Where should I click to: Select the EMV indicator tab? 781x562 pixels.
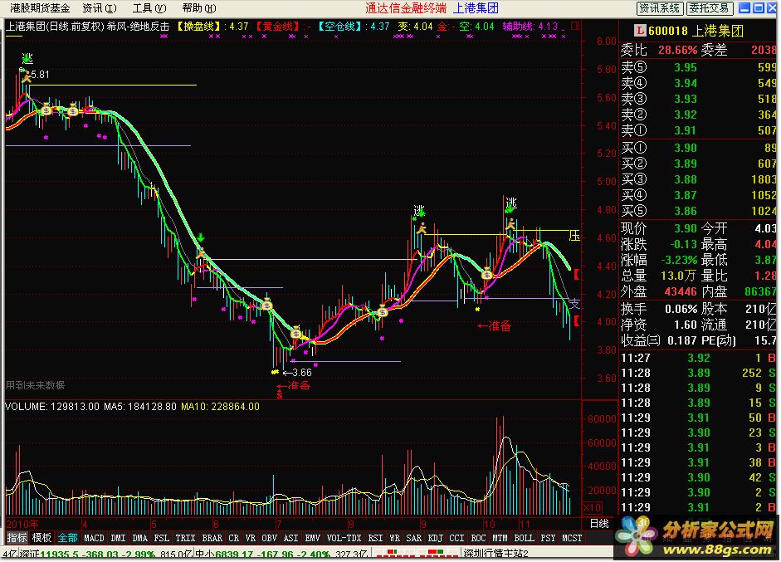312,538
